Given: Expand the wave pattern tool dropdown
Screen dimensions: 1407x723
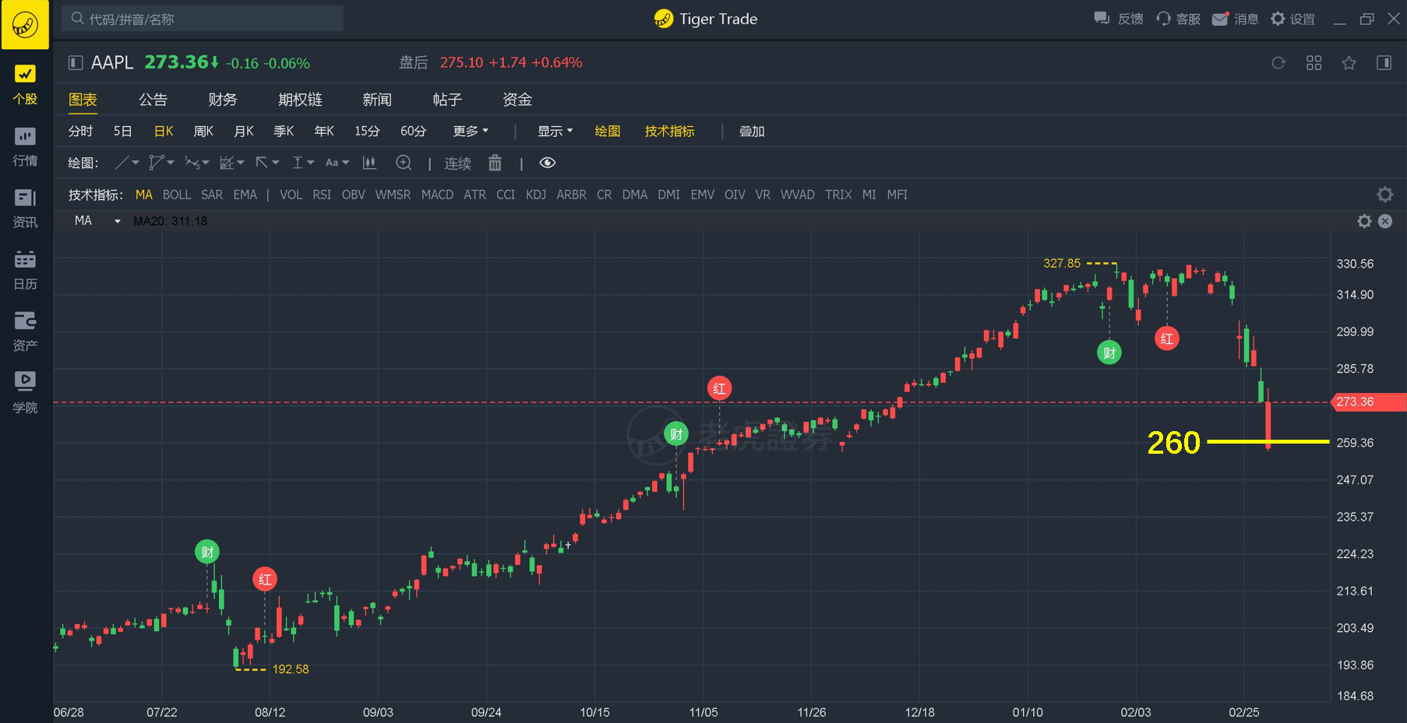Looking at the screenshot, I should point(205,163).
